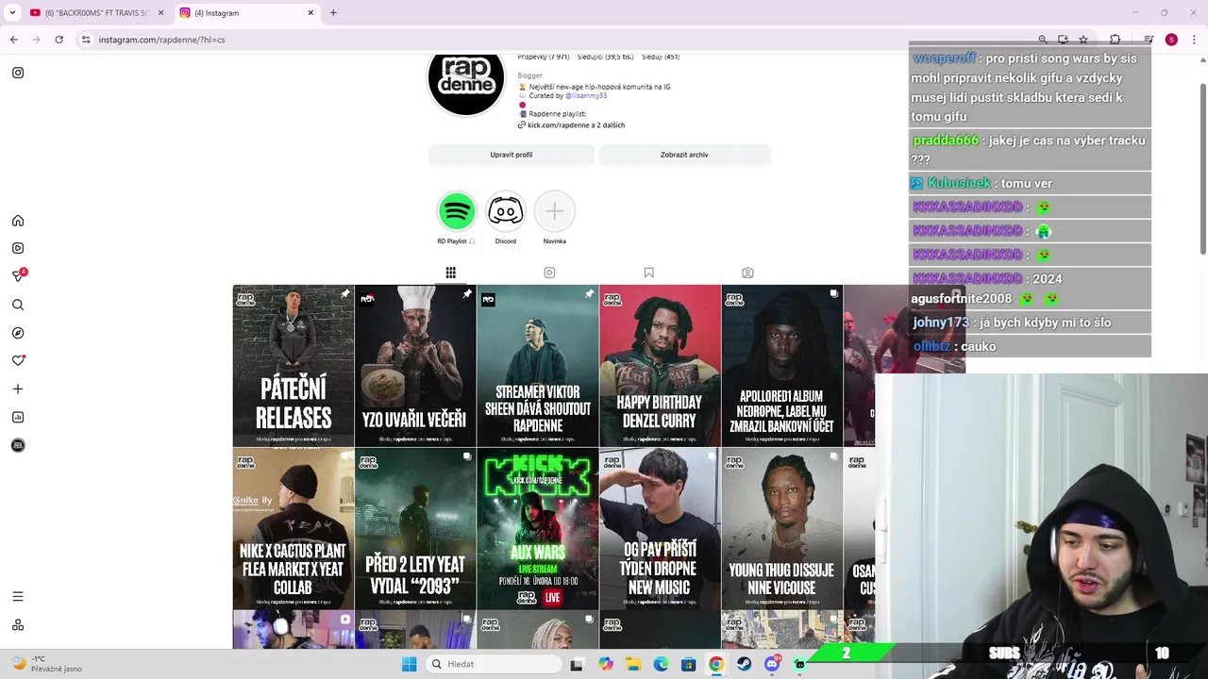The image size is (1208, 679).
Task: Open profile avatar icon in left sidebar
Action: [18, 445]
